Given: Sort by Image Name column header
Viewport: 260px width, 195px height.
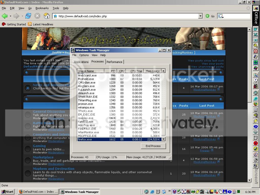Looking at the screenshot, I should (x=91, y=71).
